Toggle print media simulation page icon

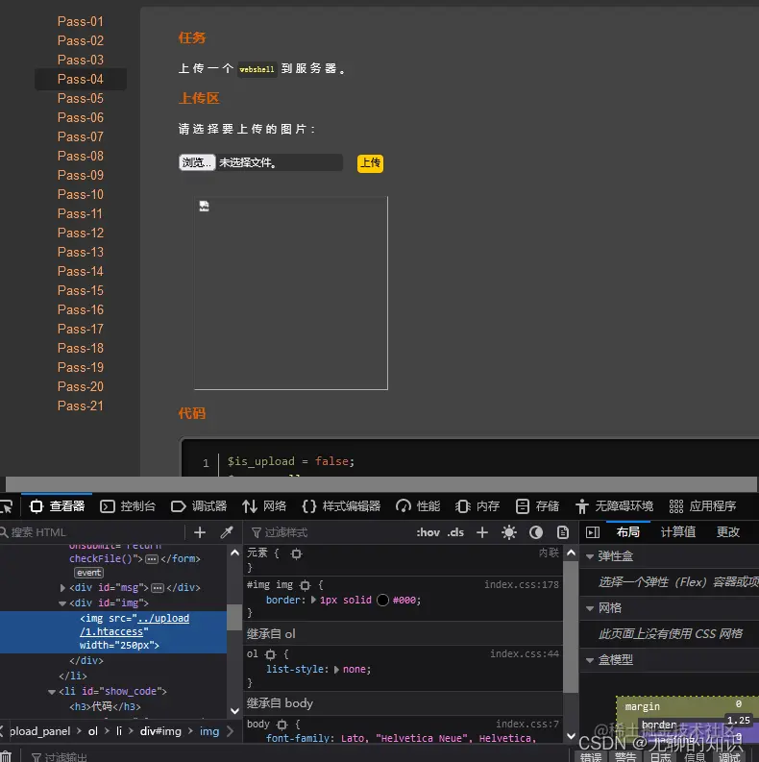coord(563,532)
